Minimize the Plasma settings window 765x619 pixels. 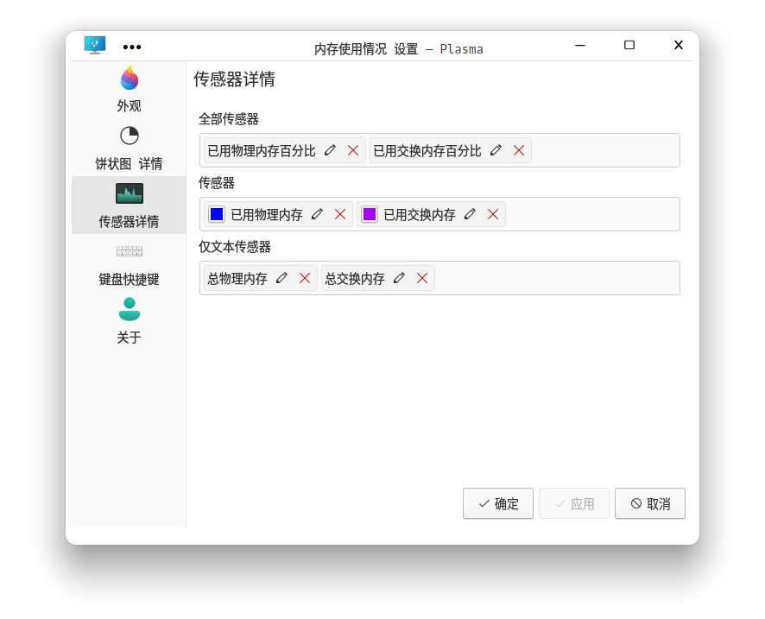coord(580,45)
